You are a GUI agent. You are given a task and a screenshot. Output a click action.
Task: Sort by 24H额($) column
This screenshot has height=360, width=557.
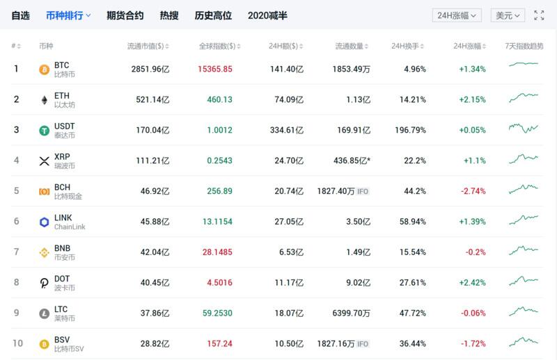285,46
